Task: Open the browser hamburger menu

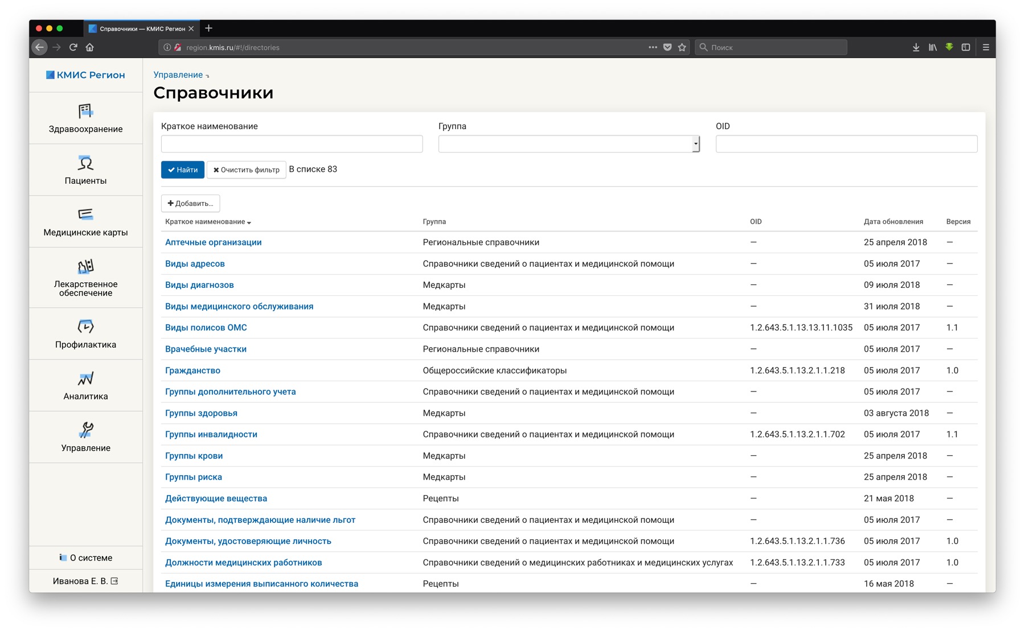Action: (986, 47)
